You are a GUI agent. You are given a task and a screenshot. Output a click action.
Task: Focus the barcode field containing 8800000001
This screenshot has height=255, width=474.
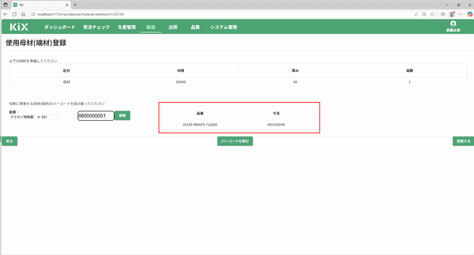click(x=95, y=116)
